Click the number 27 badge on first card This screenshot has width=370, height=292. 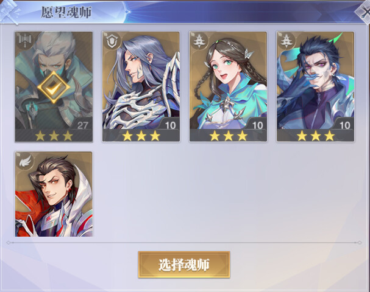pyautogui.click(x=82, y=125)
